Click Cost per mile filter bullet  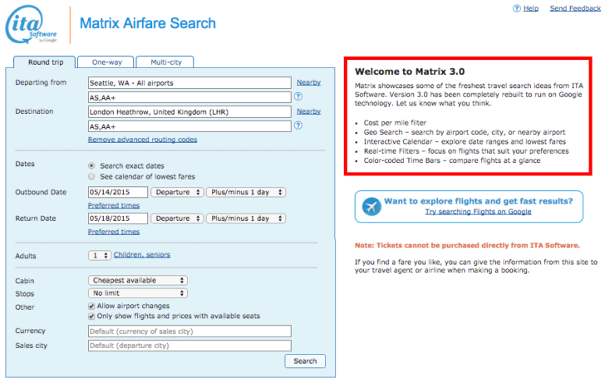point(395,123)
